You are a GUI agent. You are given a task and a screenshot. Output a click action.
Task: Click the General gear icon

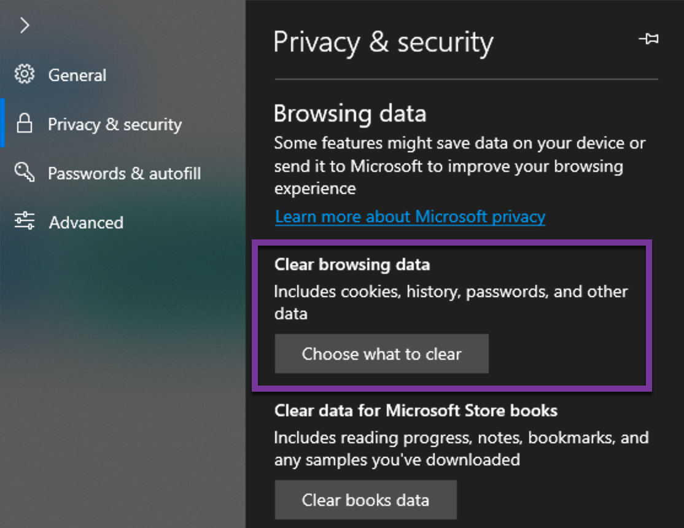coord(25,75)
